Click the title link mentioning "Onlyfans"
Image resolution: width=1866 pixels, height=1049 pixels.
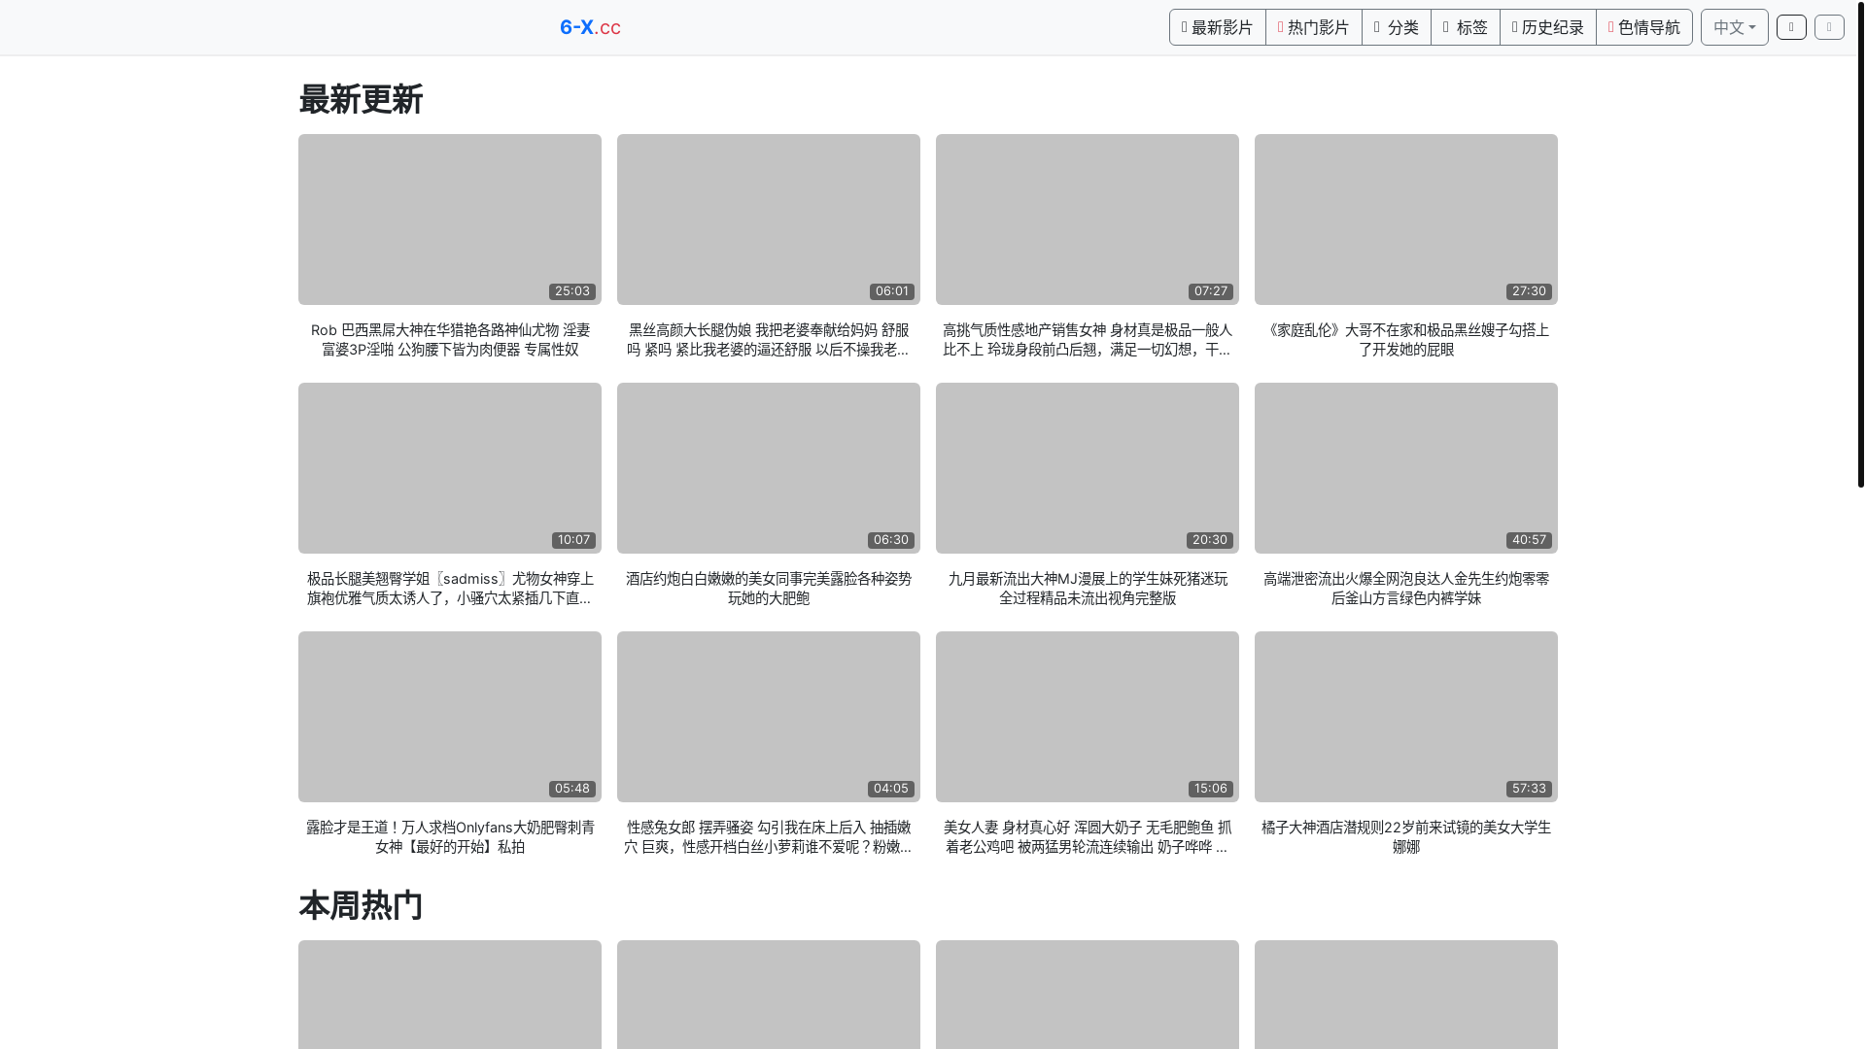(450, 837)
